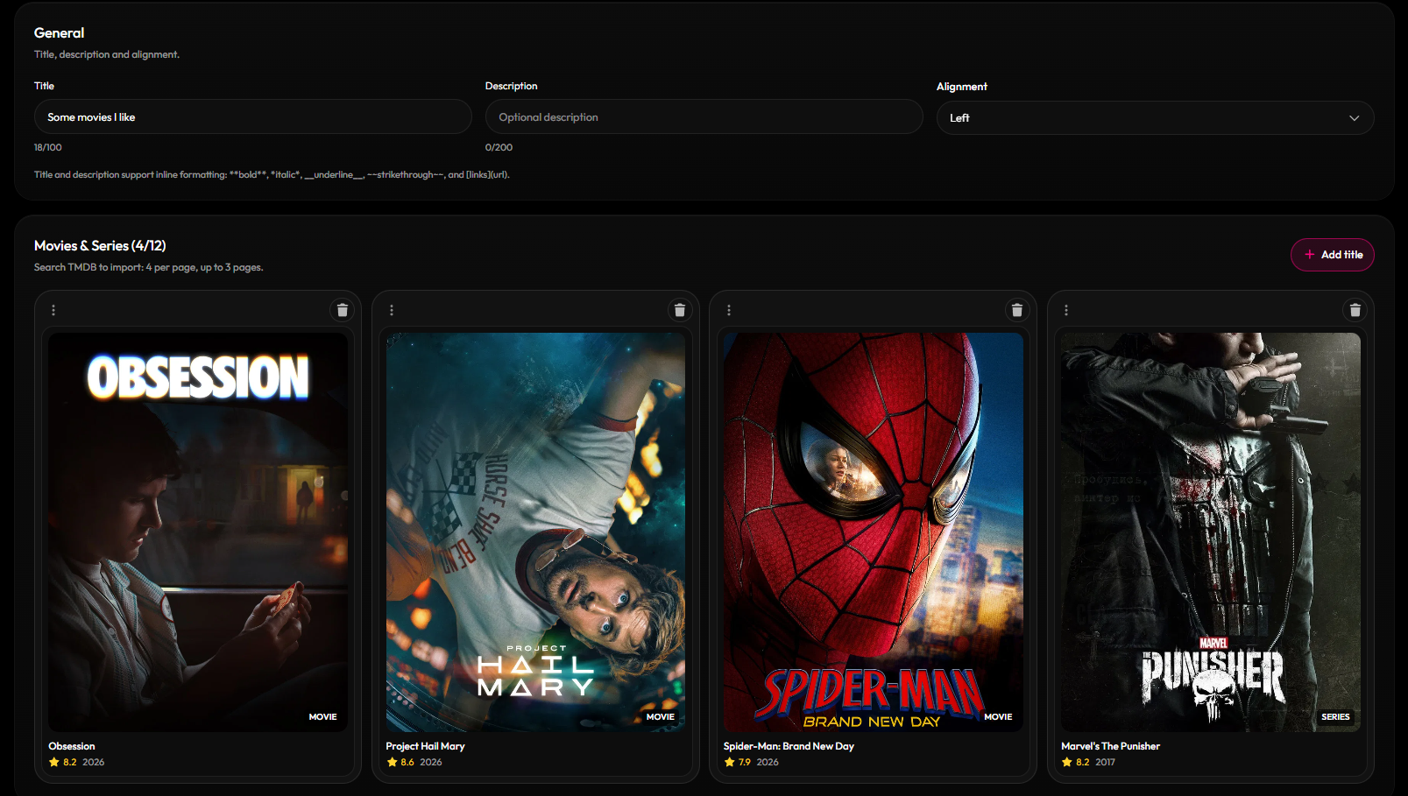This screenshot has height=796, width=1408.
Task: Select the Obsession movie poster
Action: (198, 532)
